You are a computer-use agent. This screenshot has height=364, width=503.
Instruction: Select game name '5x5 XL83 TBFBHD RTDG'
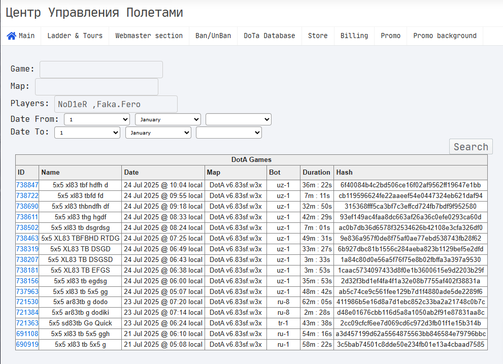80,239
